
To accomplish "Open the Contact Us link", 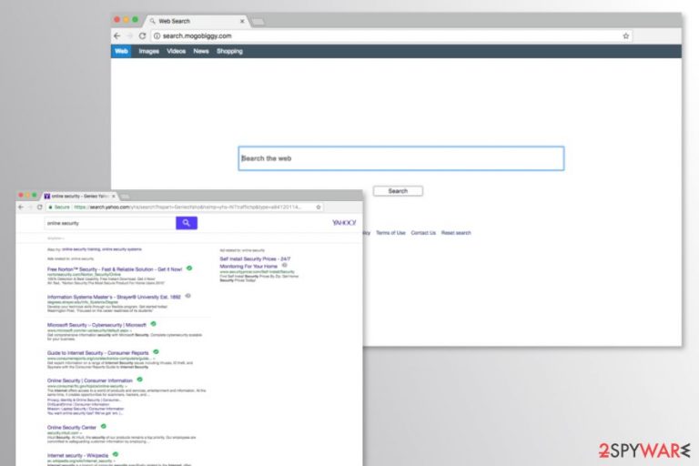I will (423, 233).
